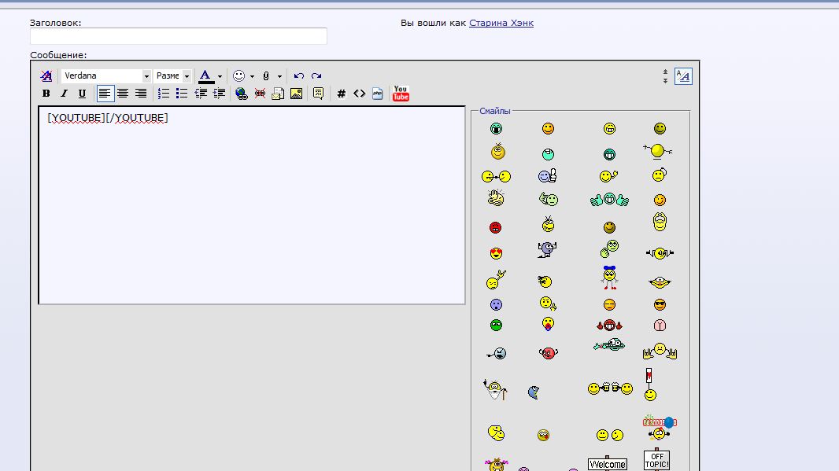Screen dimensions: 839x471
Task: Open the Старина Хэнк profile link
Action: pos(501,23)
